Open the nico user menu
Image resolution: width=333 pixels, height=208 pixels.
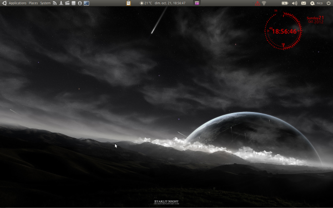click(x=320, y=3)
